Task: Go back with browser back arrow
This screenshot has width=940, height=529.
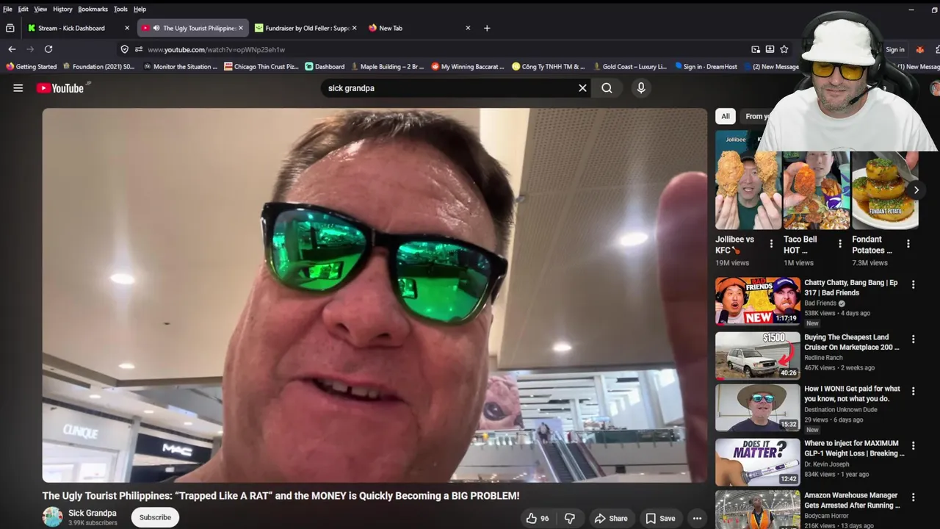Action: (12, 49)
